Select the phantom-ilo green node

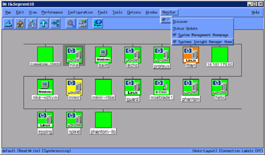103,120
